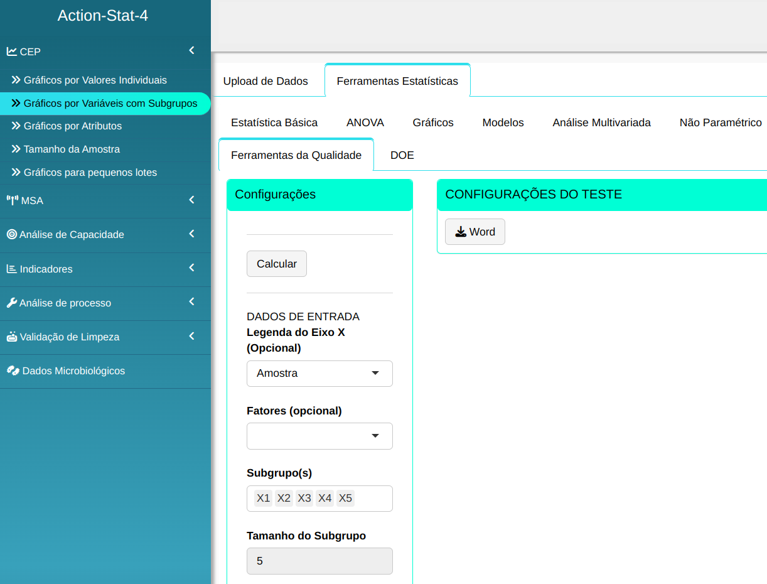Viewport: 767px width, 584px height.
Task: Open Gráficos por Valores Individuais
Action: [x=95, y=80]
